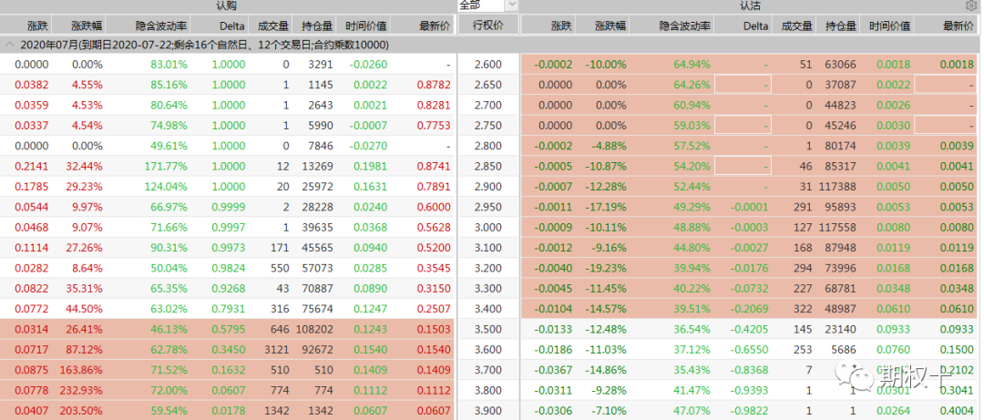
Task: Sort call side by Delta header
Action: click(x=232, y=26)
